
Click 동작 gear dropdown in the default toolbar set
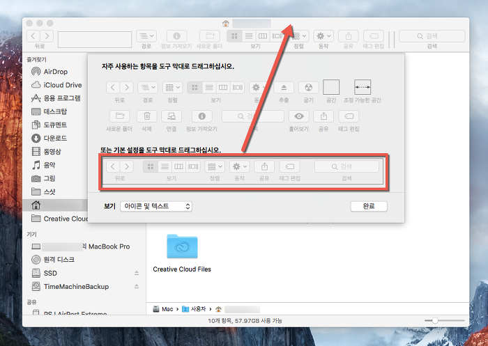pos(239,166)
